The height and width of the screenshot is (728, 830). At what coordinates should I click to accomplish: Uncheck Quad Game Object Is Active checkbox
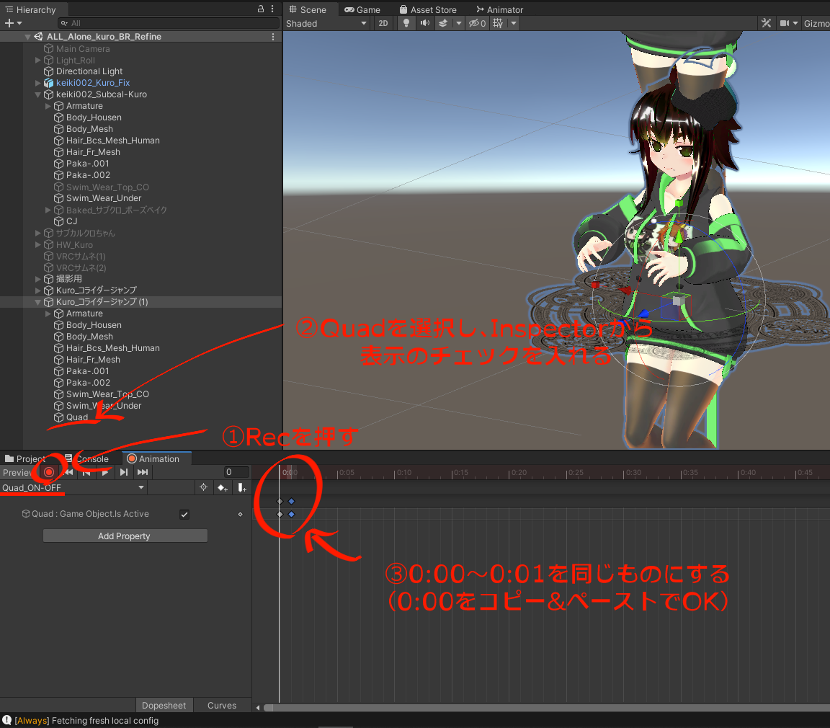184,514
